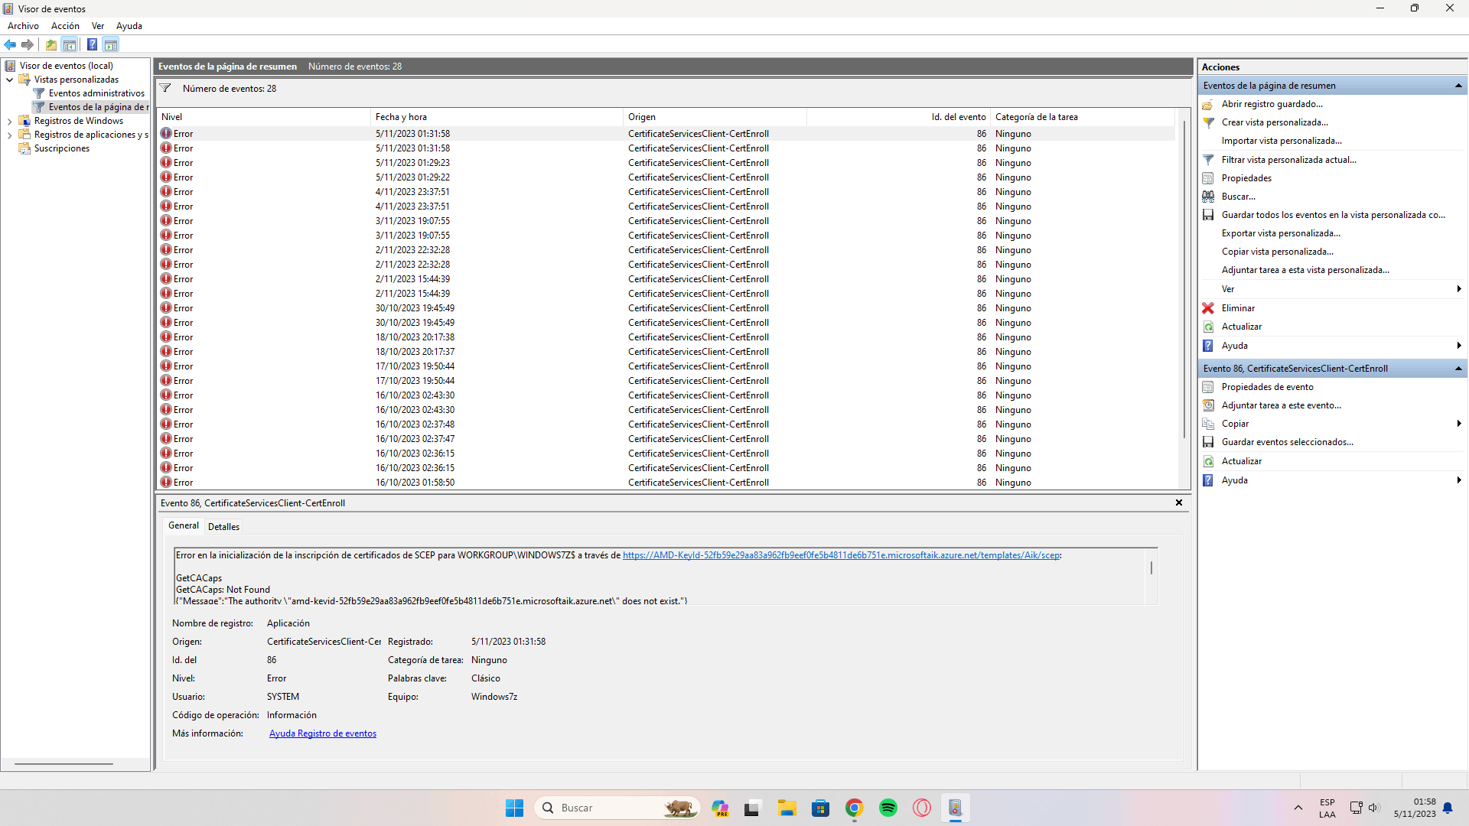
Task: Open Google Chrome from taskbar
Action: [x=854, y=808]
